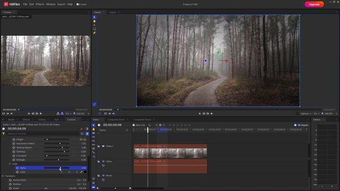Open the black Color swatch
The image size is (340, 191).
click(x=86, y=172)
